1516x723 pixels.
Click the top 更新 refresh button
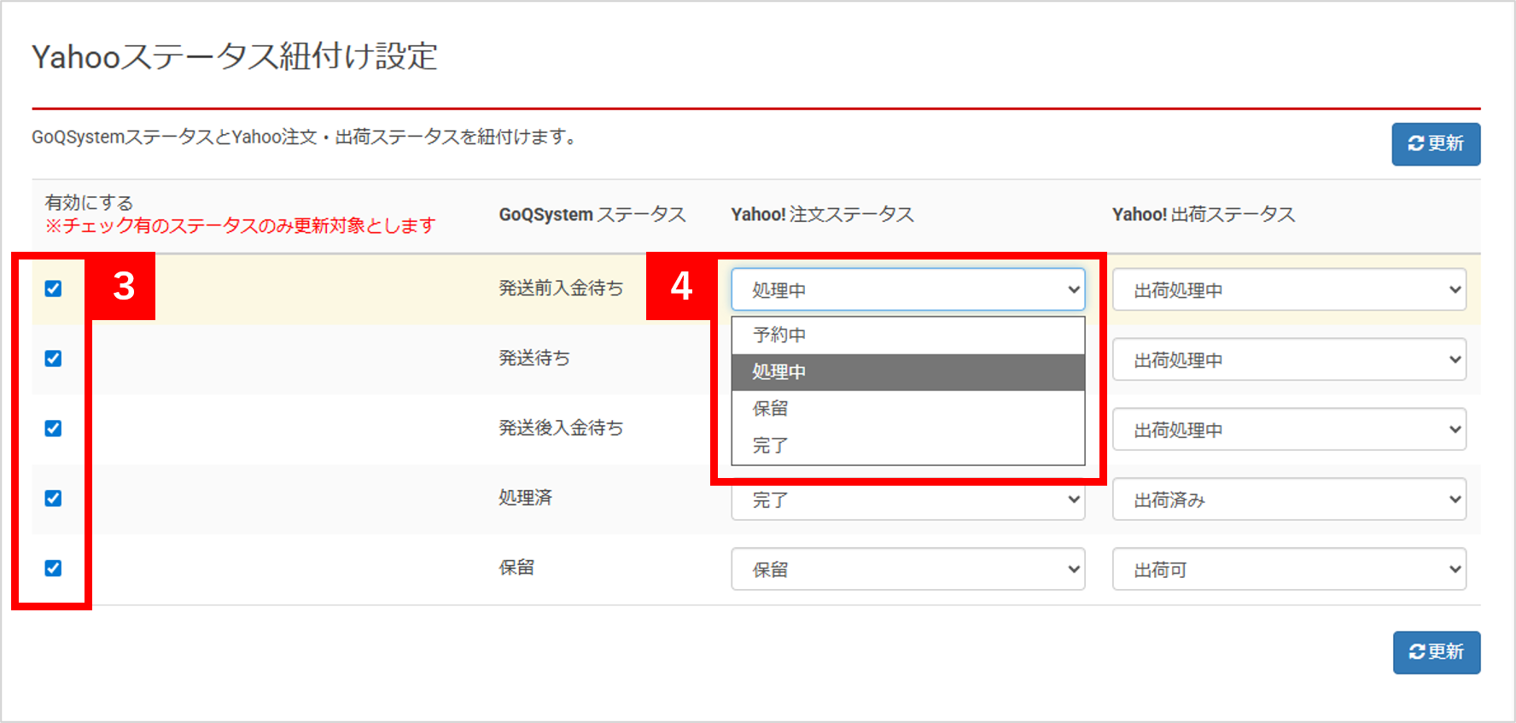click(x=1436, y=143)
